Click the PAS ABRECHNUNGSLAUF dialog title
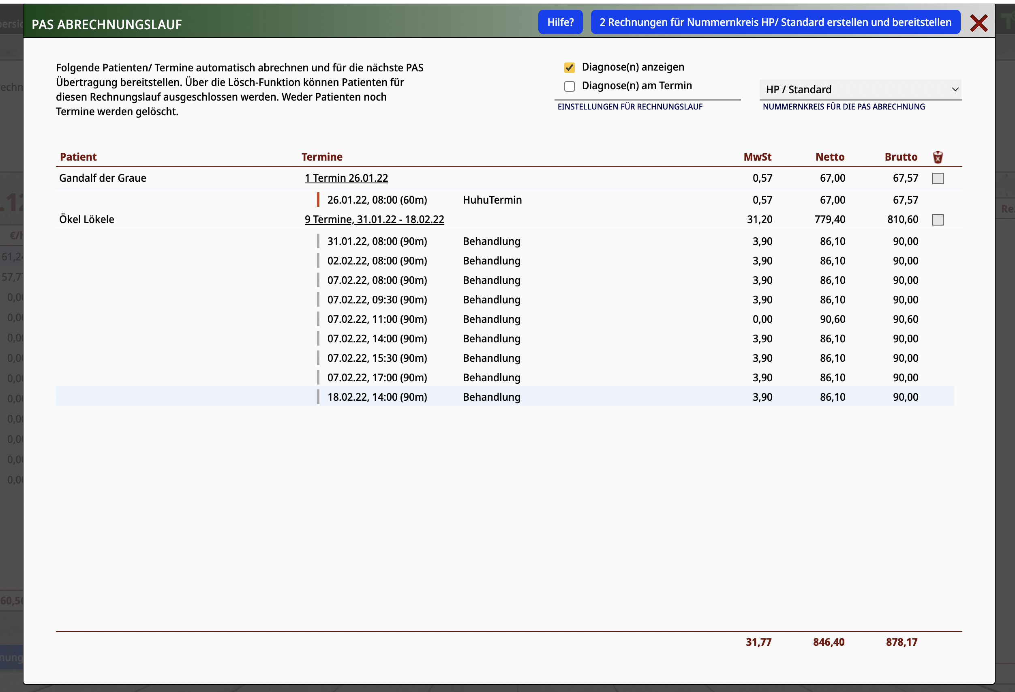 click(x=107, y=24)
